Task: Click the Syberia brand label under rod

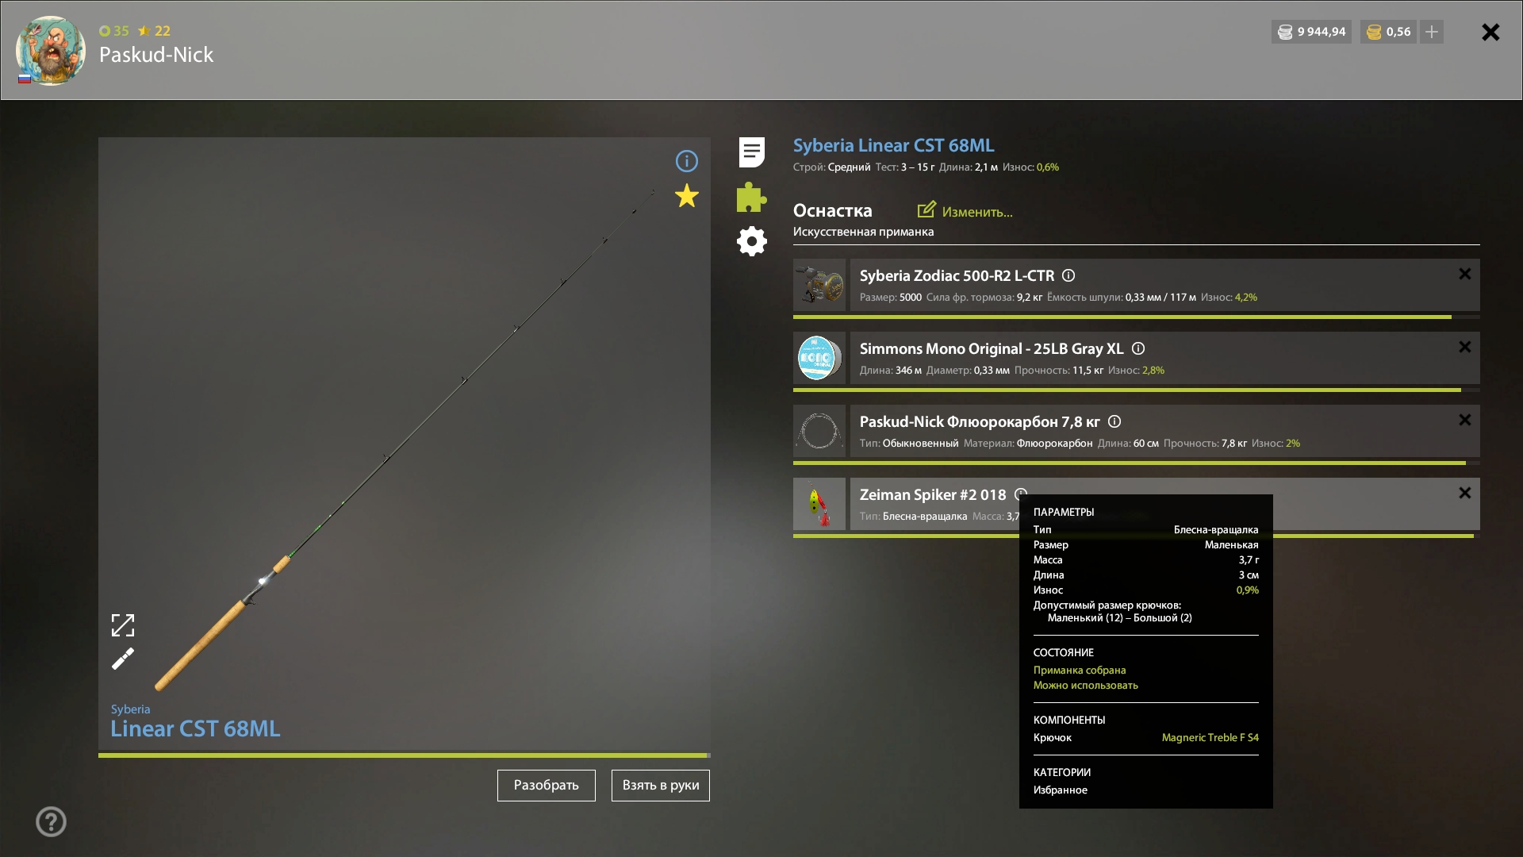Action: tap(130, 709)
